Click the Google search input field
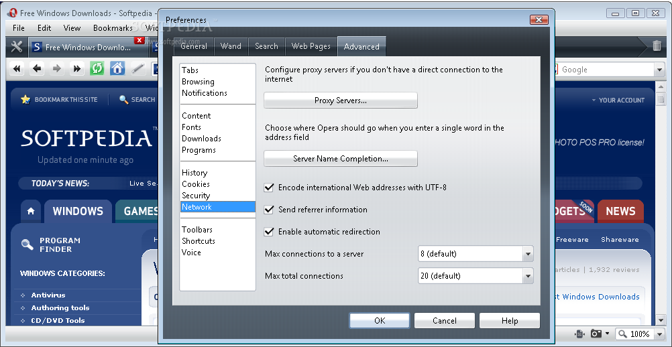Viewport: 672px width, 347px height. [x=606, y=69]
